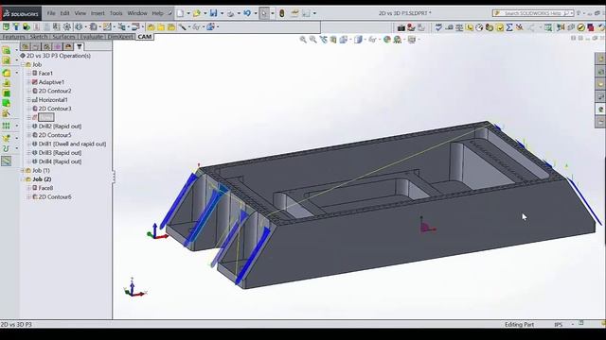The height and width of the screenshot is (340, 606).
Task: Click the Sigma equations icon
Action: click(509, 27)
